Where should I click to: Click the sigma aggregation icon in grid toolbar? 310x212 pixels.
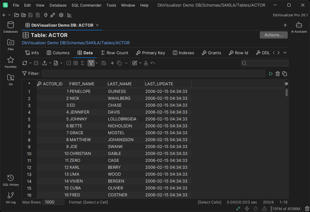83,63
